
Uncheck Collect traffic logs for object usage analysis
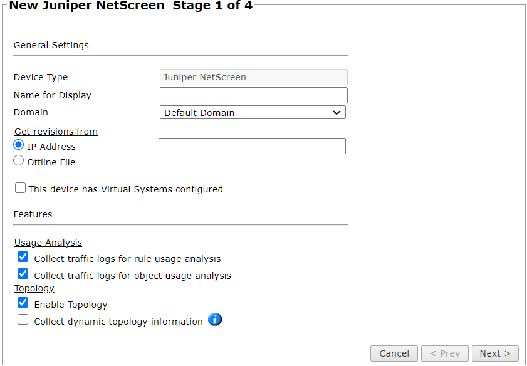pyautogui.click(x=23, y=273)
